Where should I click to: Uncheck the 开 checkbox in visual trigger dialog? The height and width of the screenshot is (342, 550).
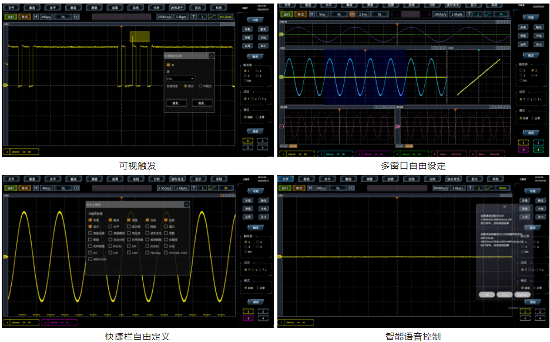coord(168,65)
